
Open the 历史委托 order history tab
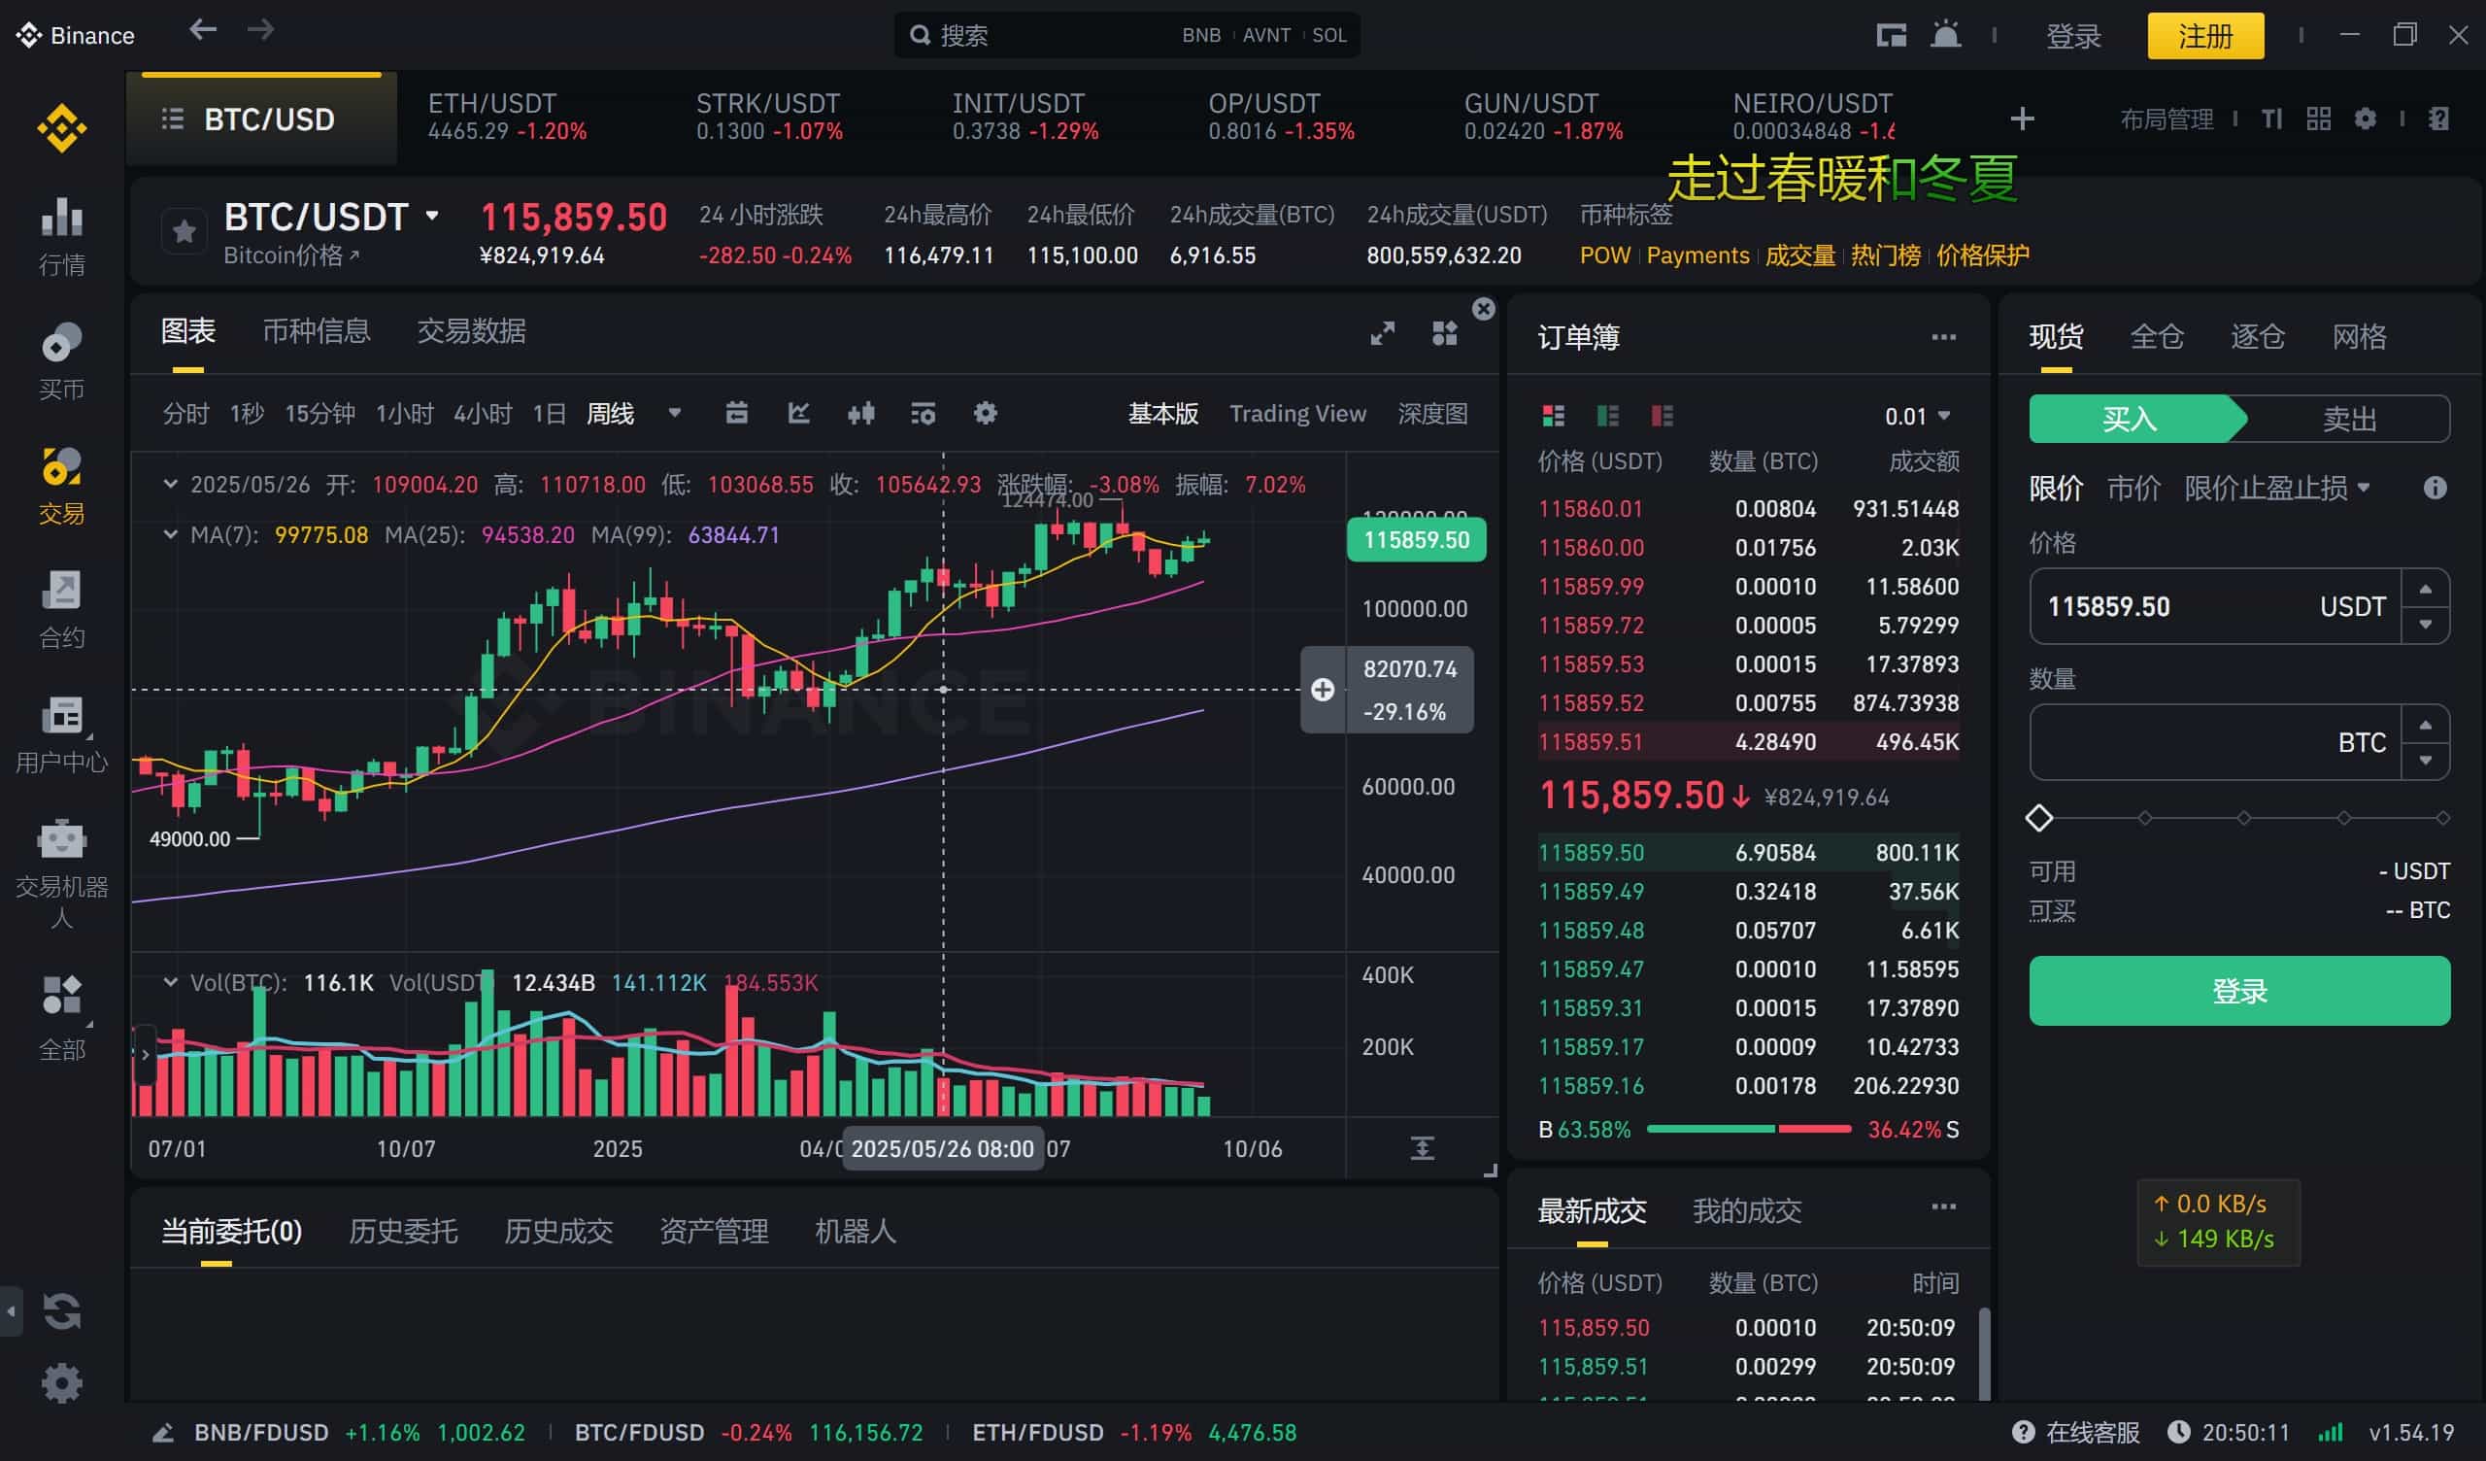click(402, 1231)
